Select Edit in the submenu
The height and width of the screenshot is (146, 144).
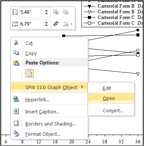click(111, 88)
